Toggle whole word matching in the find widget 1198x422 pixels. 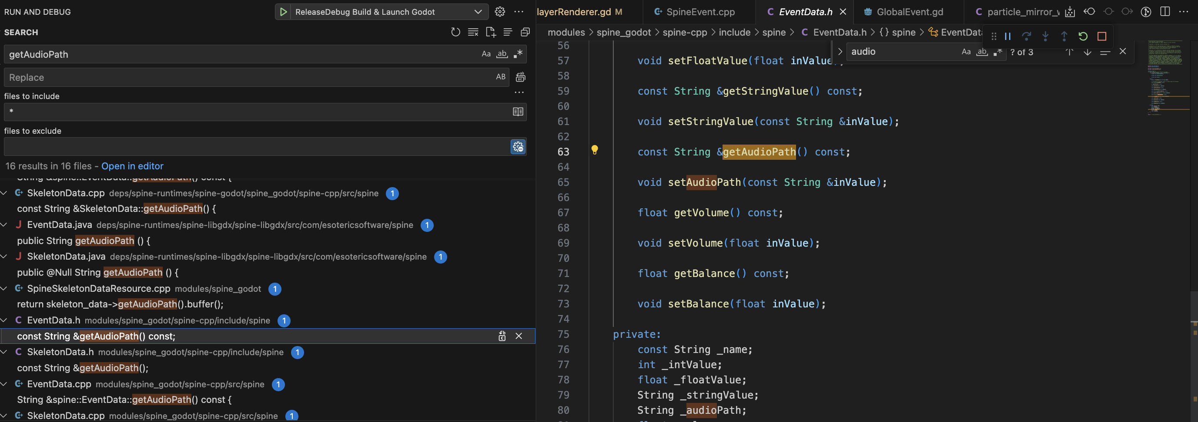point(982,52)
